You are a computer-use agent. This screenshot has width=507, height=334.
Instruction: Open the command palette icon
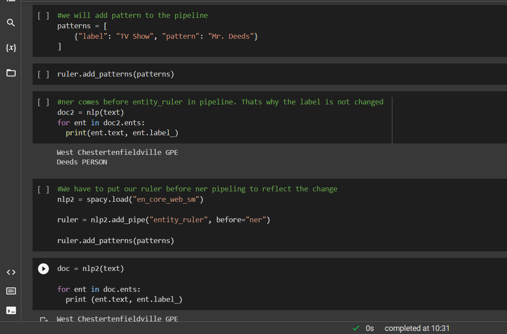pyautogui.click(x=11, y=291)
